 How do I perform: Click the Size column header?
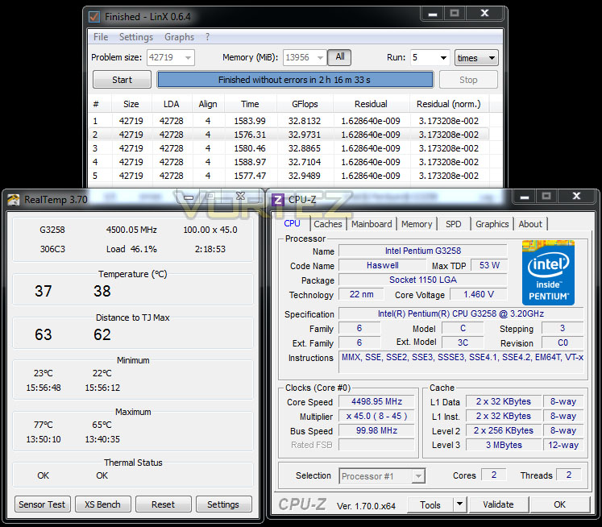[x=131, y=104]
